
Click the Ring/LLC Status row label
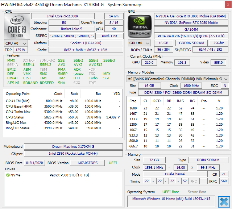tap(18, 128)
